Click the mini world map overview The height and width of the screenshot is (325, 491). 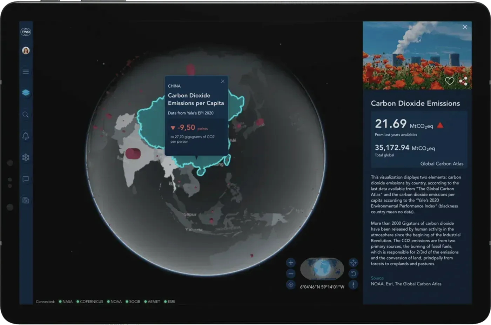[322, 269]
